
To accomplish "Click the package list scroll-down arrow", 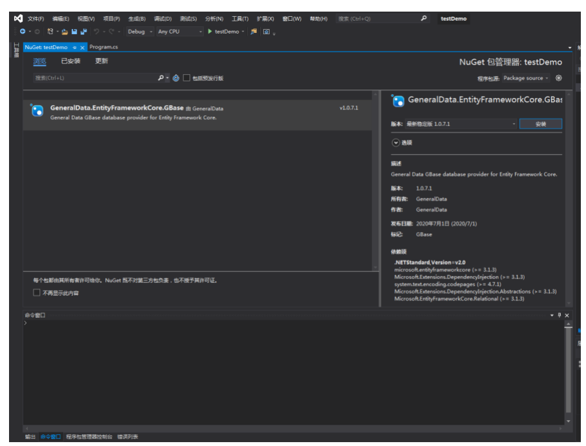I will coord(375,267).
